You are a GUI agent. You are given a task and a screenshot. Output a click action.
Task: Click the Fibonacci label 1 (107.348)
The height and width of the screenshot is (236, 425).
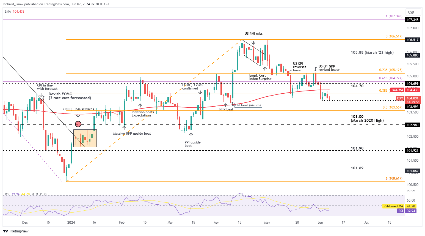tap(394, 16)
